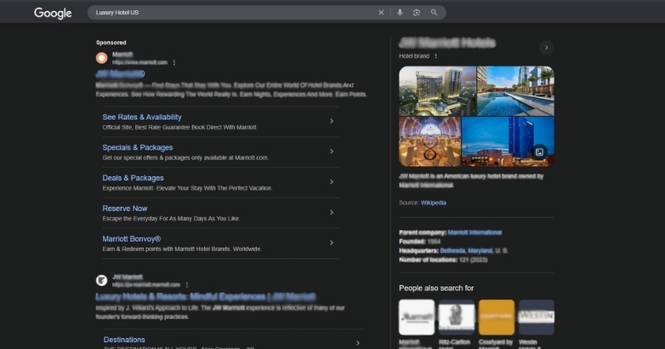Open Specials & Packages link
665x349 pixels.
tap(138, 147)
